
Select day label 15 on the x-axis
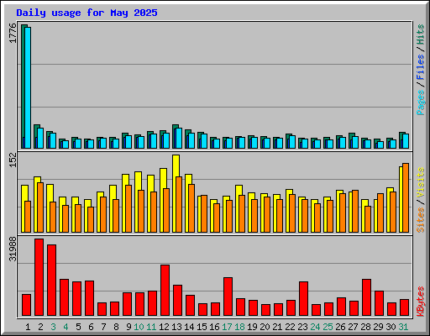point(202,327)
